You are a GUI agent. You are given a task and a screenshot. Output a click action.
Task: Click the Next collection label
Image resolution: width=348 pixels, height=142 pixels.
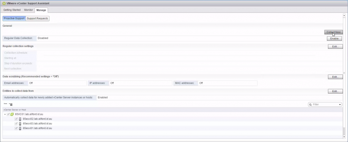[x=13, y=68]
